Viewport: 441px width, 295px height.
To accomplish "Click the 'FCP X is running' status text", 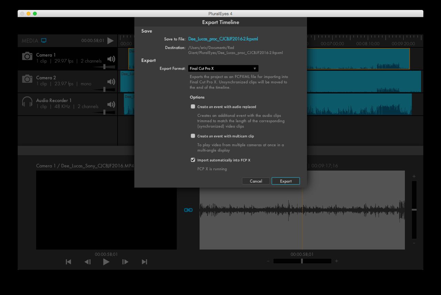I will click(212, 169).
